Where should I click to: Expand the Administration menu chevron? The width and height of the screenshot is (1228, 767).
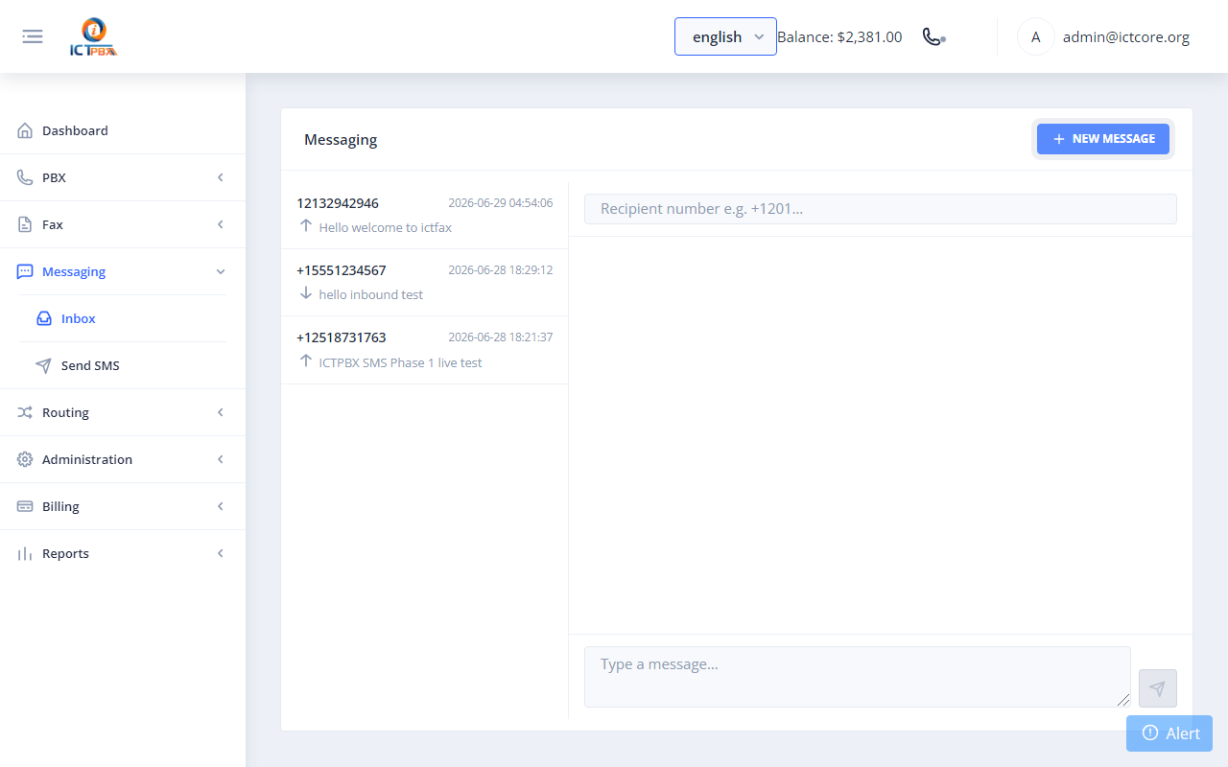221,459
